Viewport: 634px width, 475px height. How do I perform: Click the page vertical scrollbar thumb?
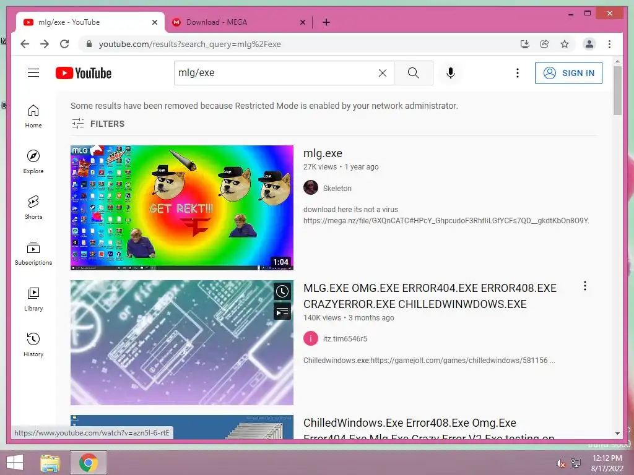617,90
